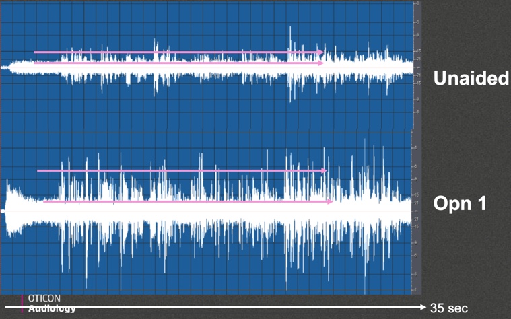Click the "Audiology" word under OTICON
511x319 pixels.
point(52,308)
